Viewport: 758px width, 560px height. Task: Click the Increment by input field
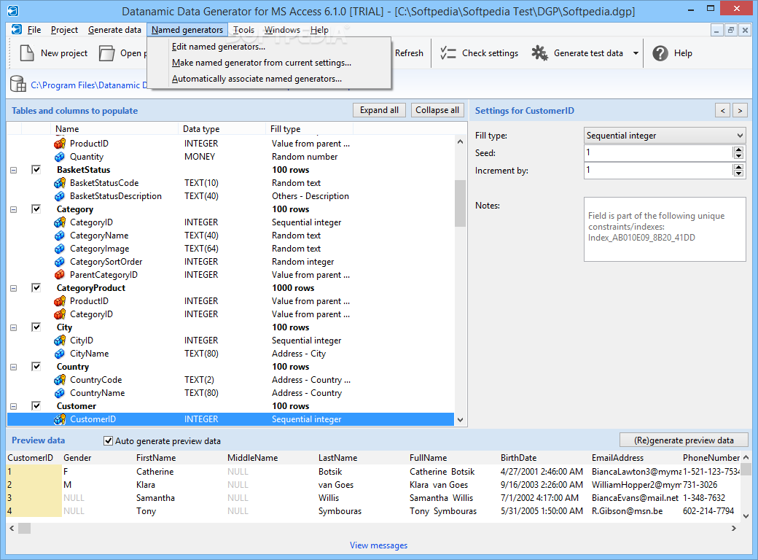coord(658,170)
